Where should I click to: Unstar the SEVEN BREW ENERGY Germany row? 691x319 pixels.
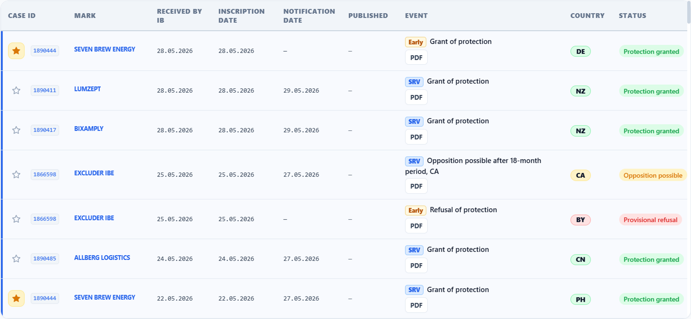[16, 51]
